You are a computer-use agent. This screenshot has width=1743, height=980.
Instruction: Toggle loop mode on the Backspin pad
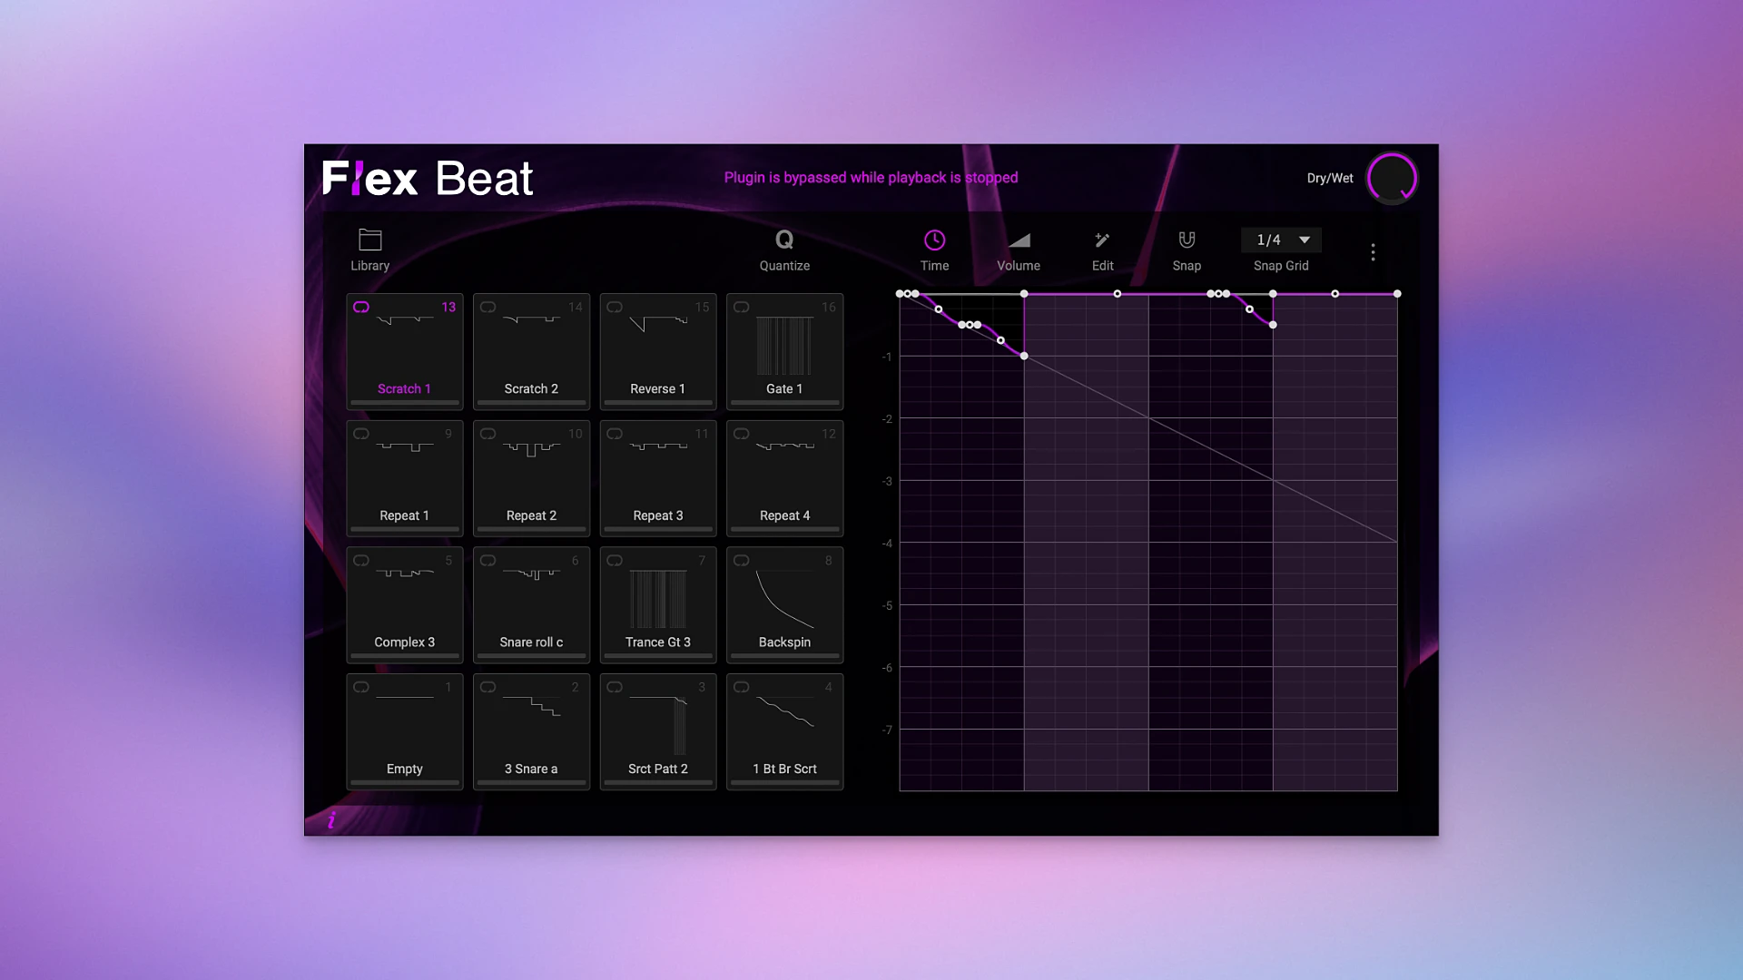click(x=742, y=560)
